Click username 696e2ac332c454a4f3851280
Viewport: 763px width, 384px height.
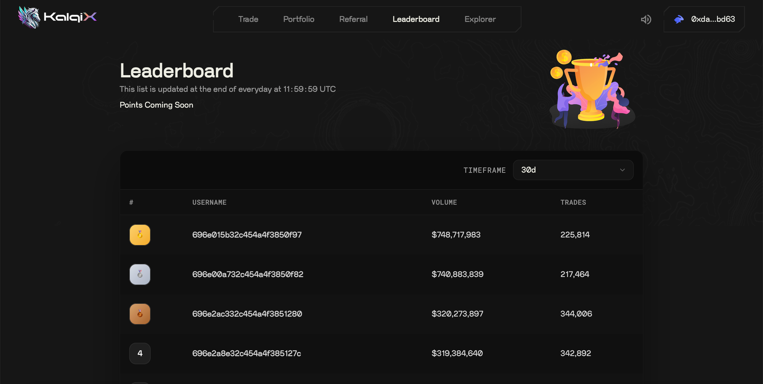pos(247,314)
